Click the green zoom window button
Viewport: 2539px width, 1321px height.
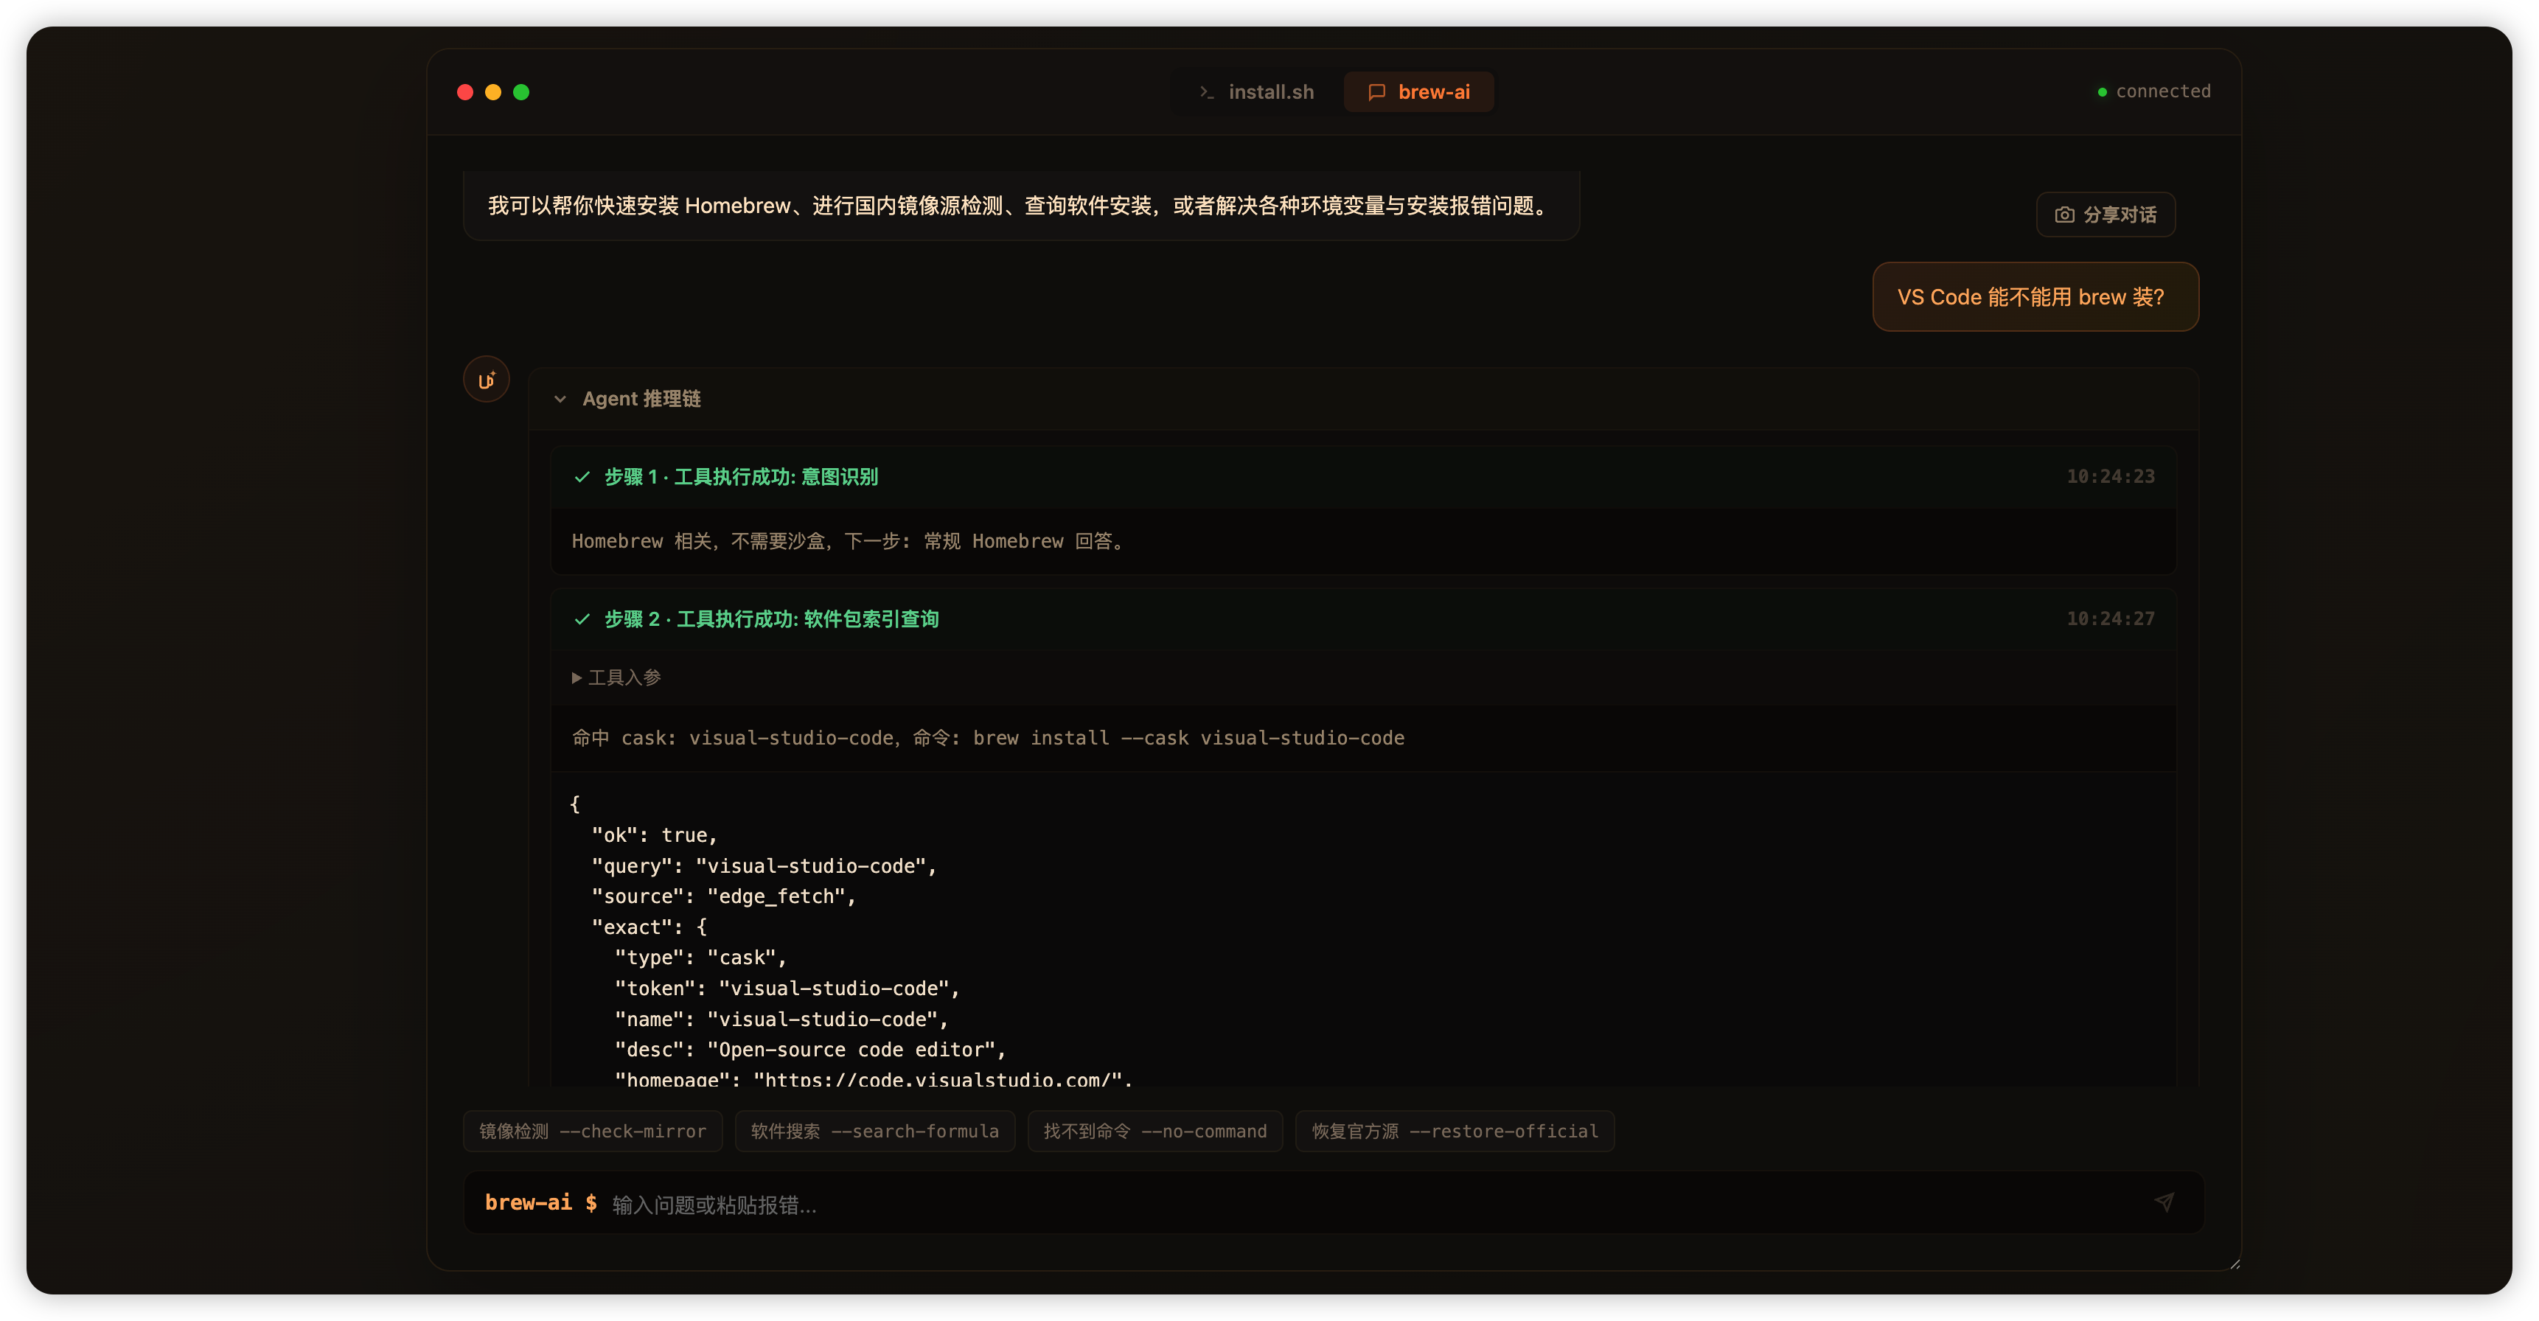coord(521,91)
